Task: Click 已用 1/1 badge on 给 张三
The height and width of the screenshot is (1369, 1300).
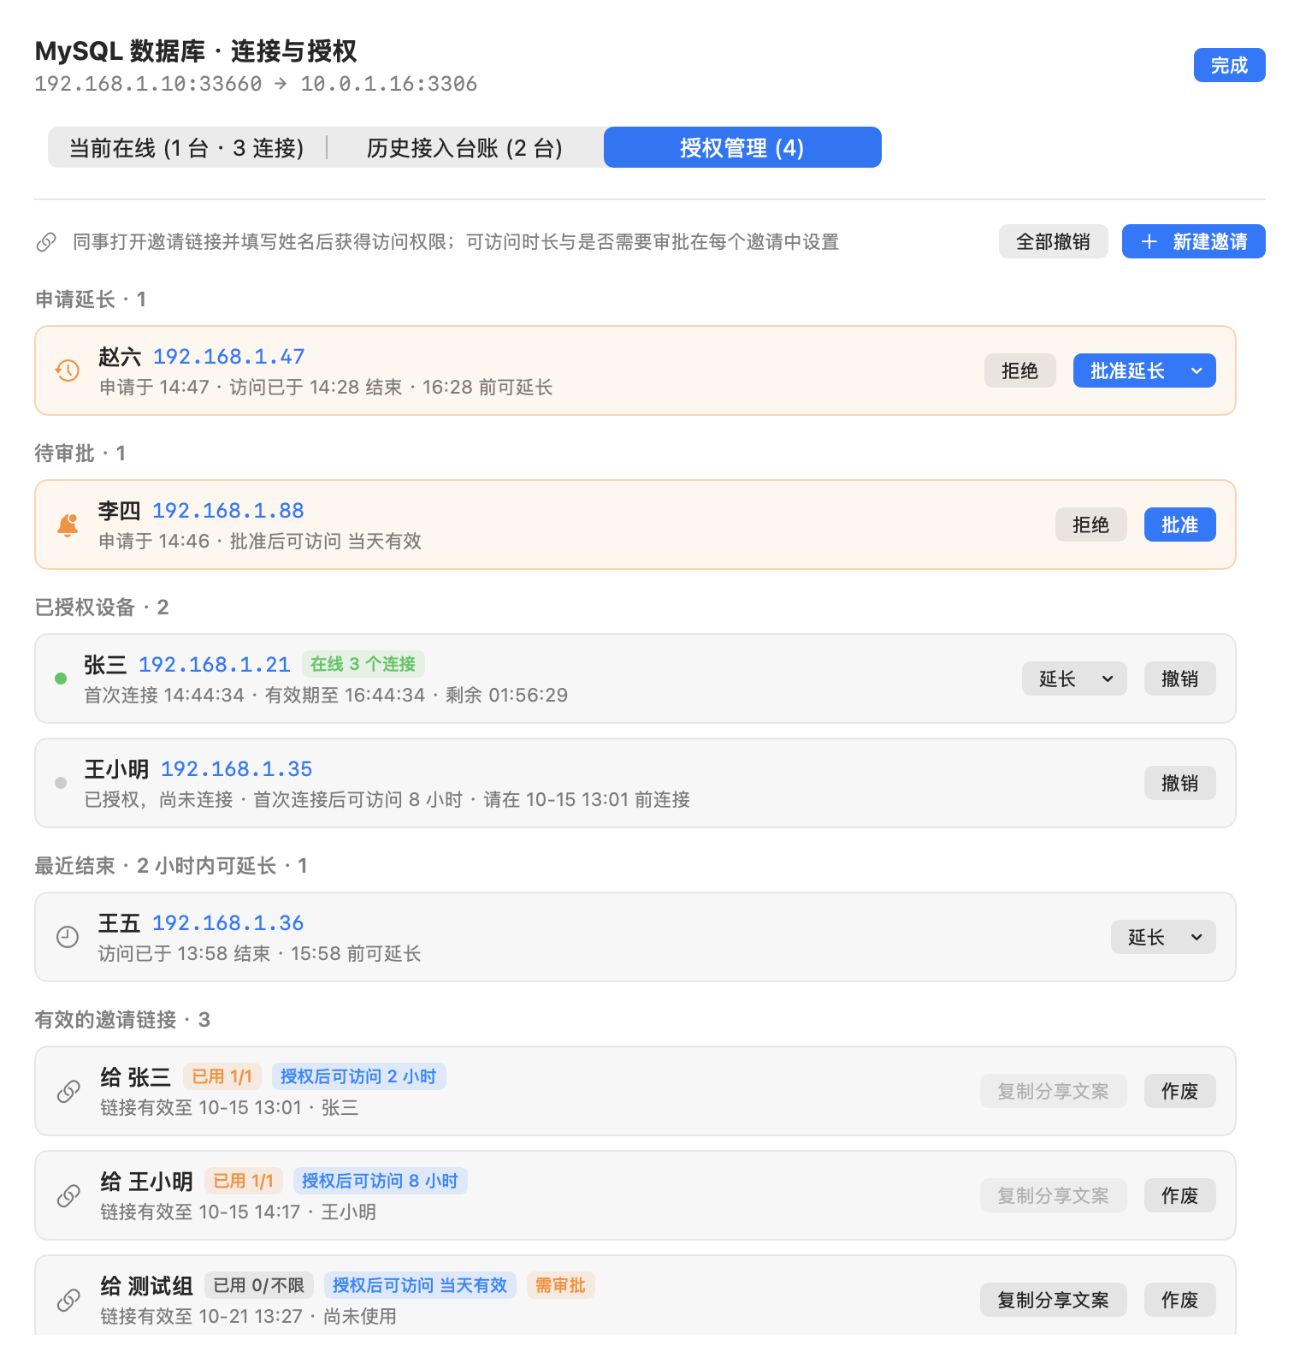Action: click(222, 1076)
